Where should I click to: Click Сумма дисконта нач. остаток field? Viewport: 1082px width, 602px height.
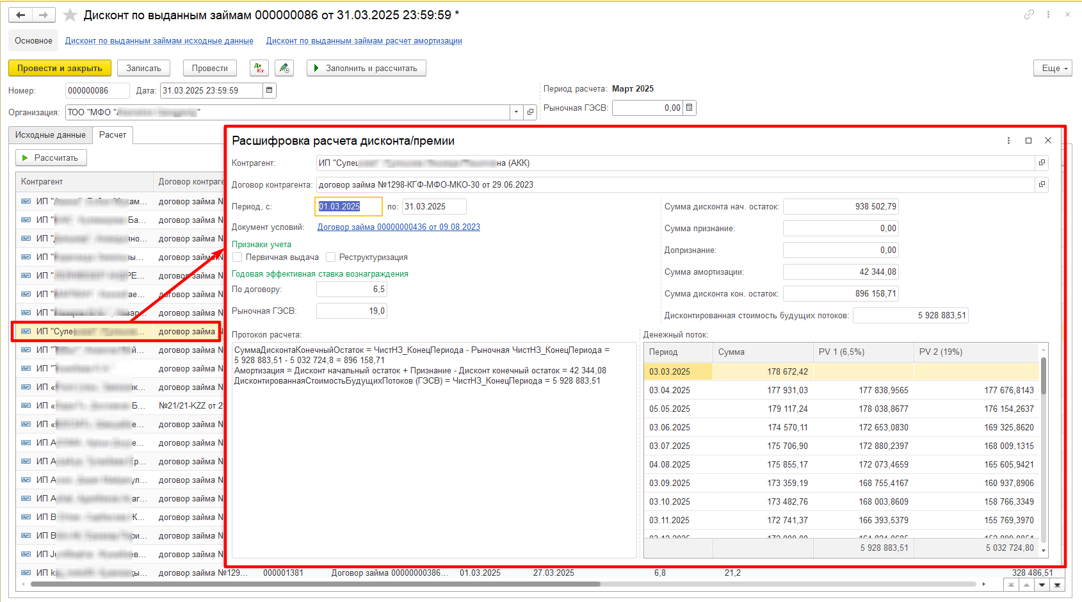click(841, 206)
